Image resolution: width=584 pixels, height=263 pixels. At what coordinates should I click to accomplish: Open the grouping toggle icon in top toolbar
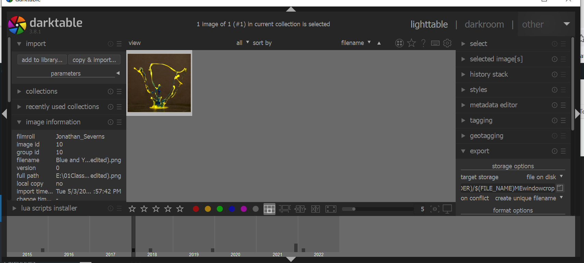(x=399, y=43)
